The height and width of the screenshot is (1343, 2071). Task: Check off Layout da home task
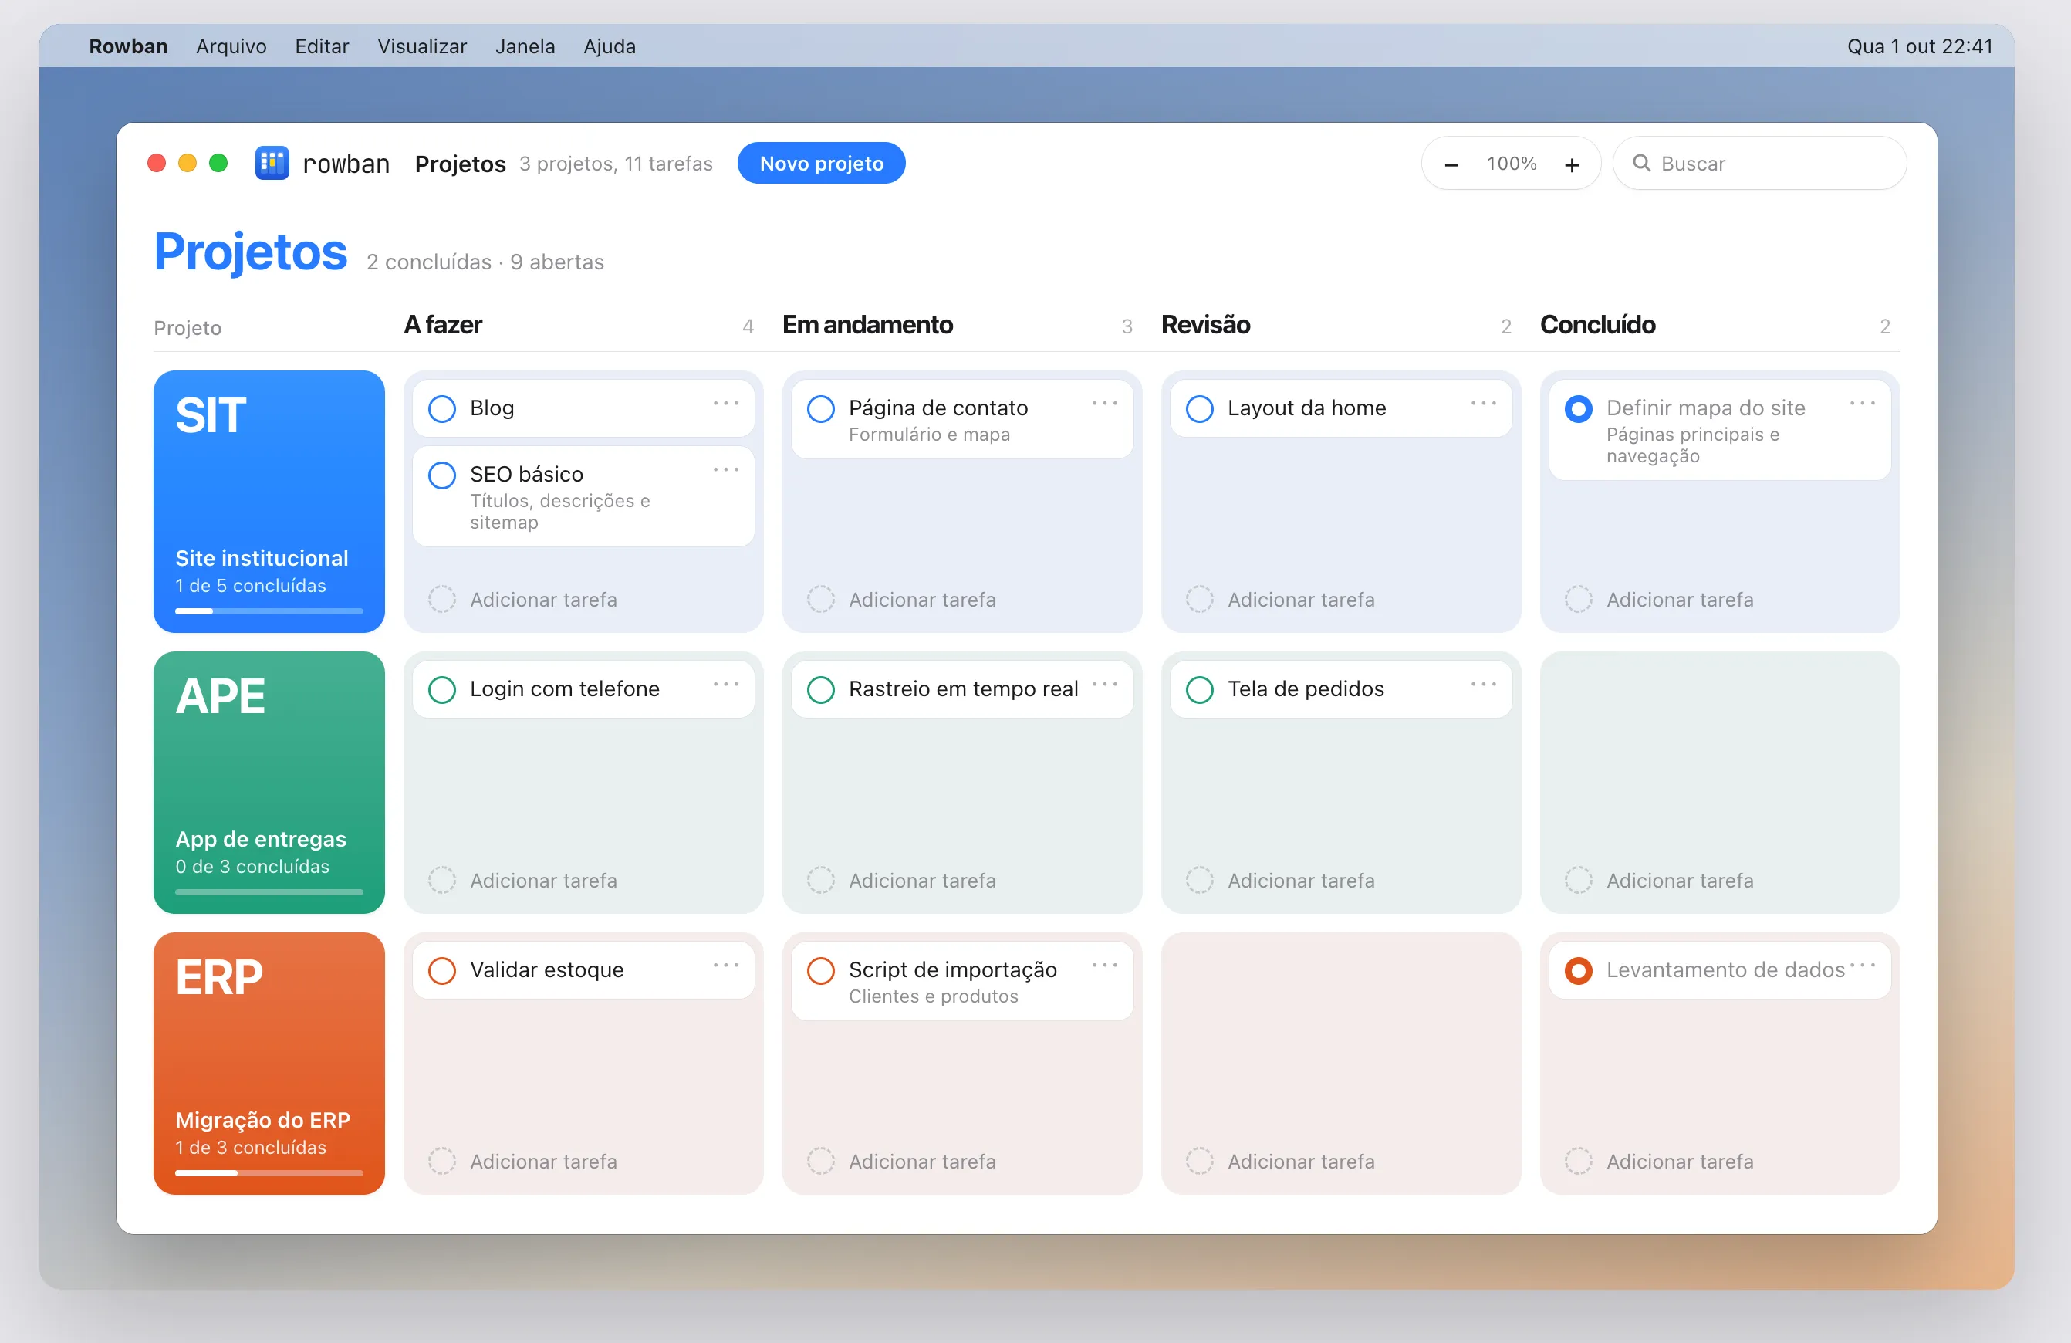(x=1199, y=408)
